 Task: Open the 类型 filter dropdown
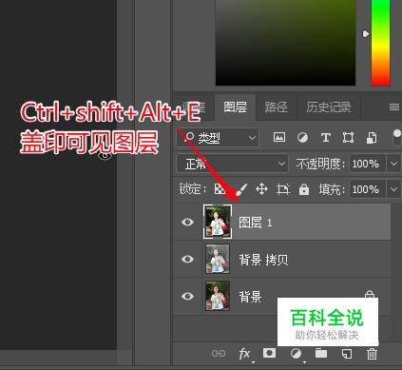point(218,138)
